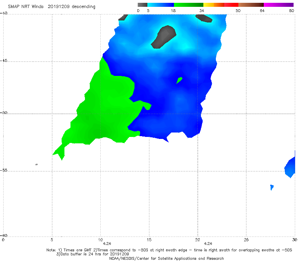Click the magenta-purple segment of the color scale

[x=279, y=5]
